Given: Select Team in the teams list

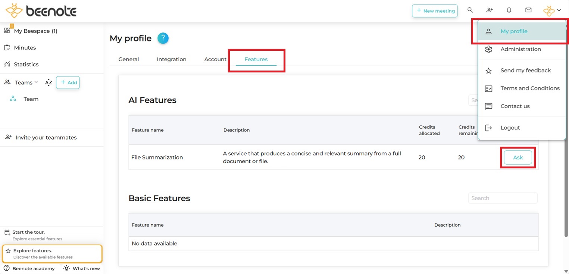Looking at the screenshot, I should tap(31, 99).
